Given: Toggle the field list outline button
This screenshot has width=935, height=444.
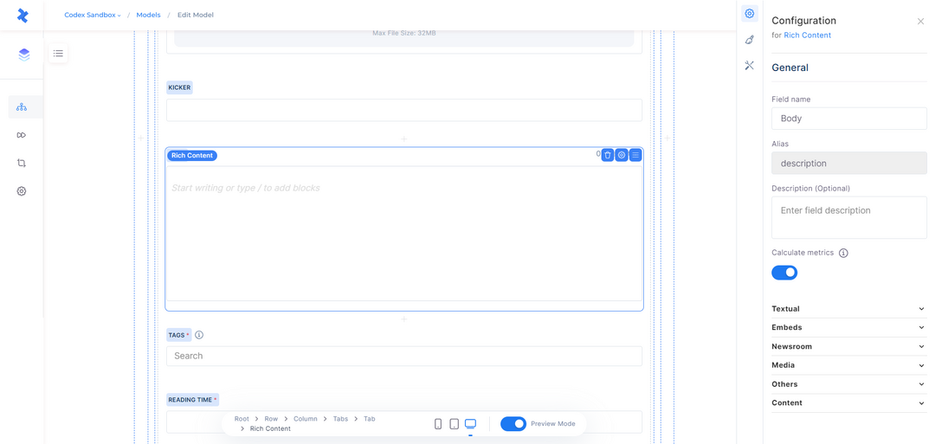Looking at the screenshot, I should tap(58, 53).
